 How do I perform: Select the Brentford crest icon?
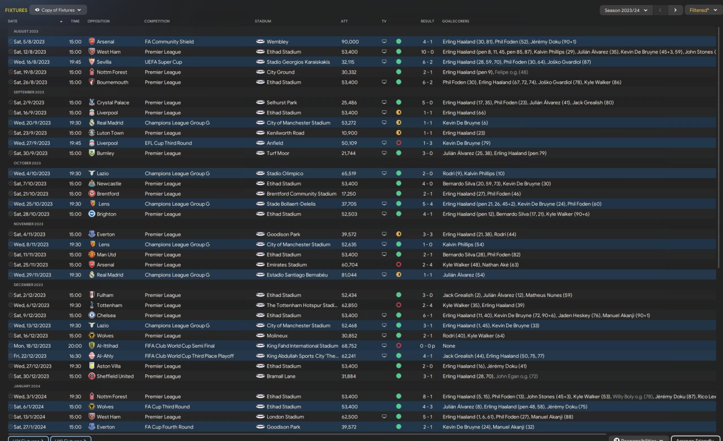click(92, 194)
